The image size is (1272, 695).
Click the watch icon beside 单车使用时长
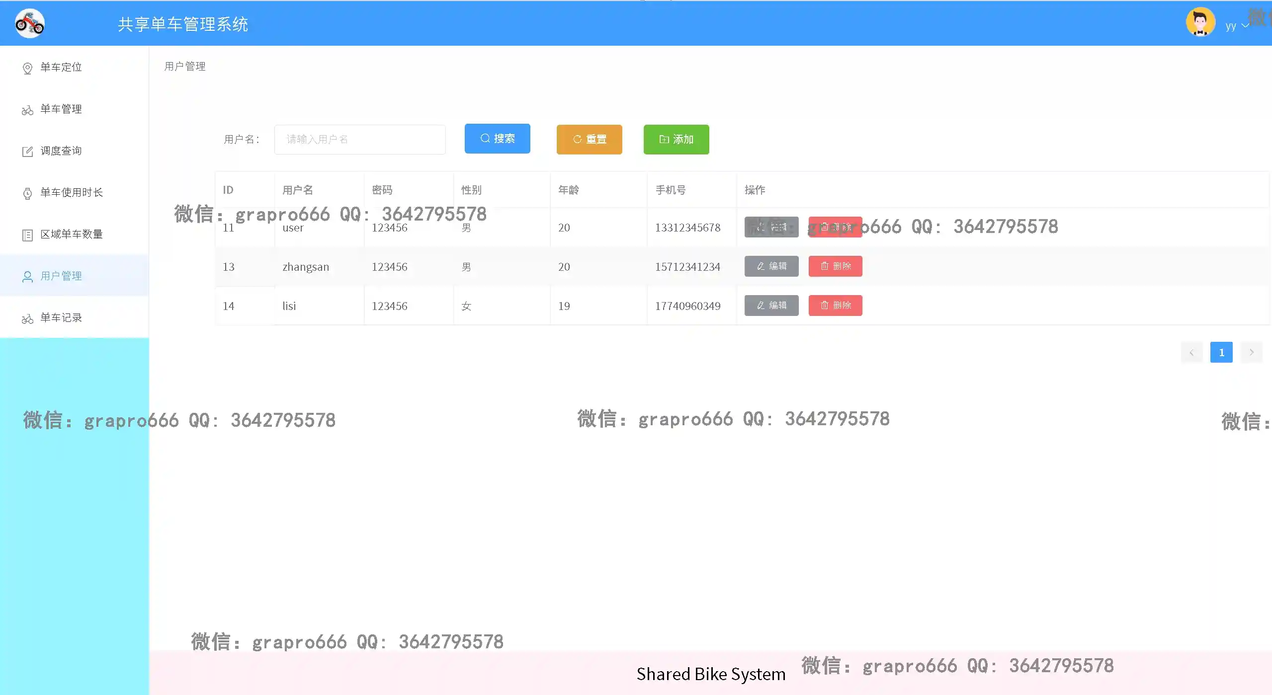(x=27, y=193)
